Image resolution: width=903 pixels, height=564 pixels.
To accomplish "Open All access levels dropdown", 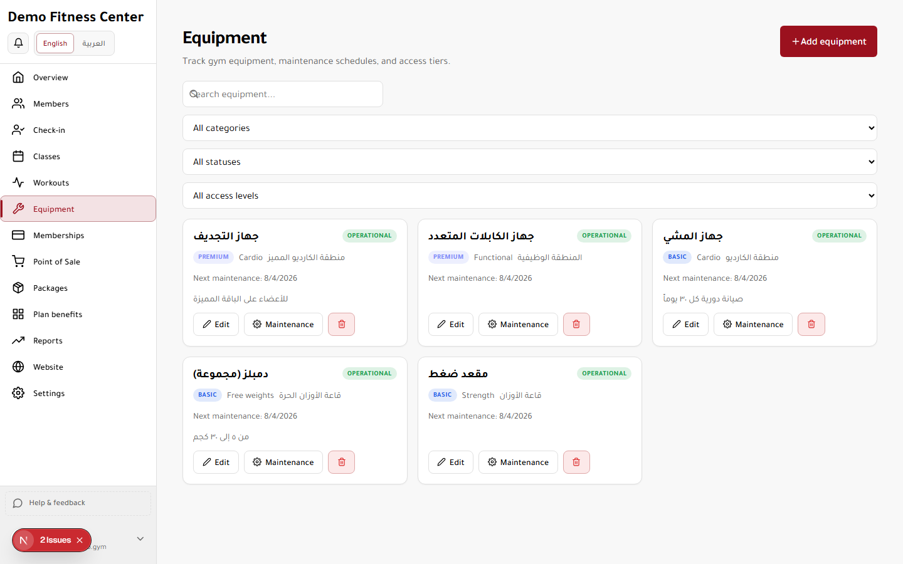I will point(530,196).
